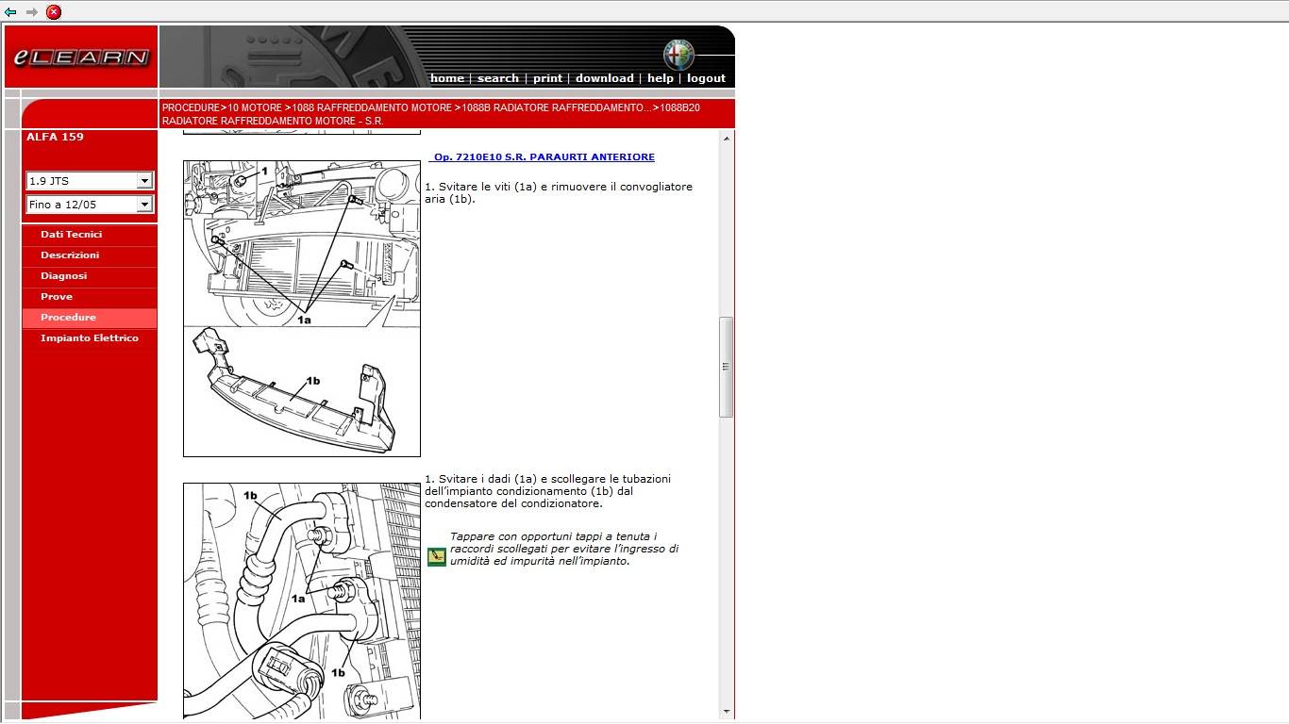Click the eLearn logo

point(81,58)
